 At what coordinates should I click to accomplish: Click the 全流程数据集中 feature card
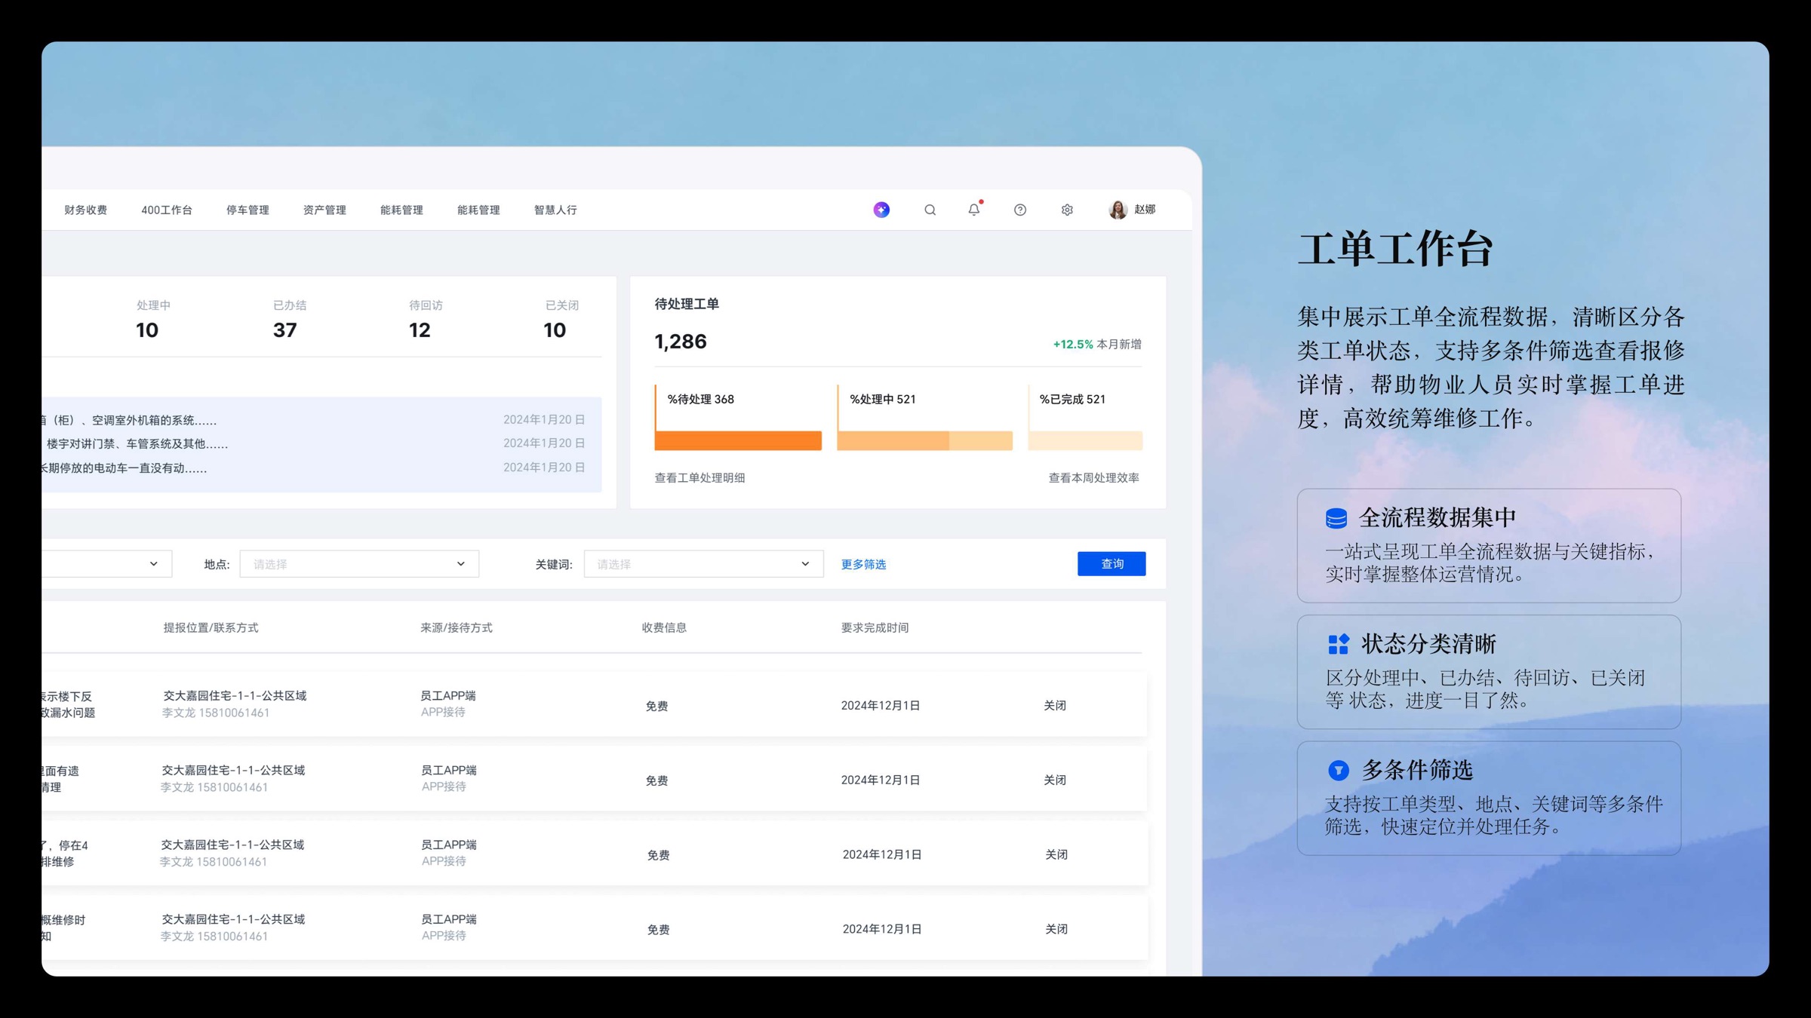[1489, 545]
